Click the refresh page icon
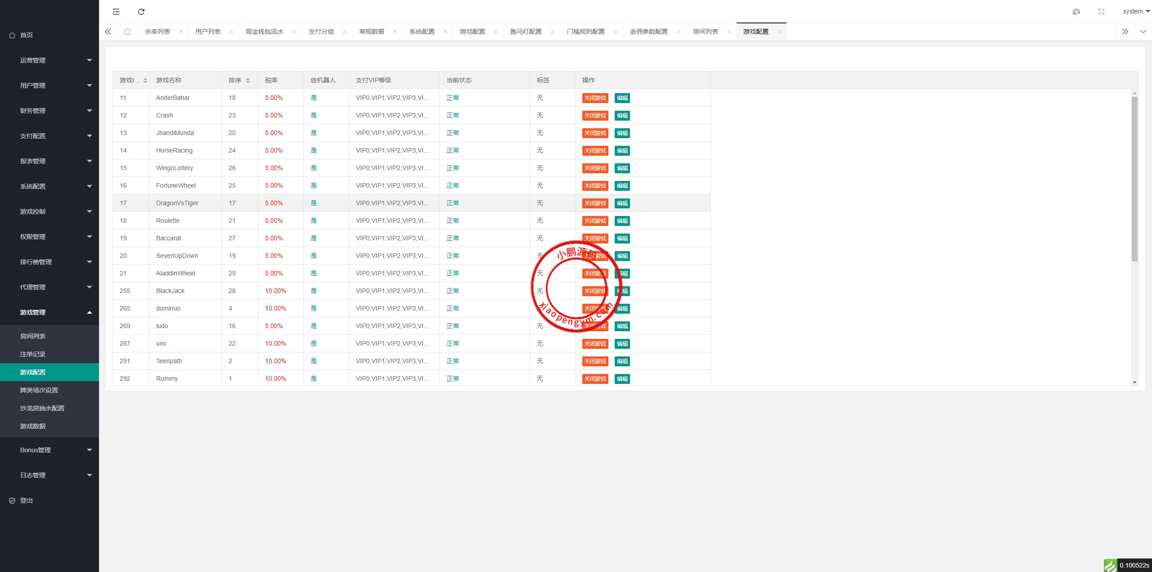The height and width of the screenshot is (572, 1152). [x=141, y=12]
